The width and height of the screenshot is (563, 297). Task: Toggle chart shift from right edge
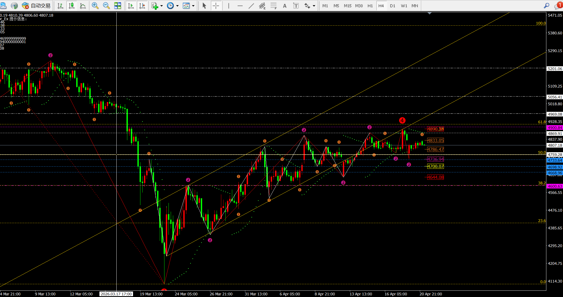(x=142, y=6)
